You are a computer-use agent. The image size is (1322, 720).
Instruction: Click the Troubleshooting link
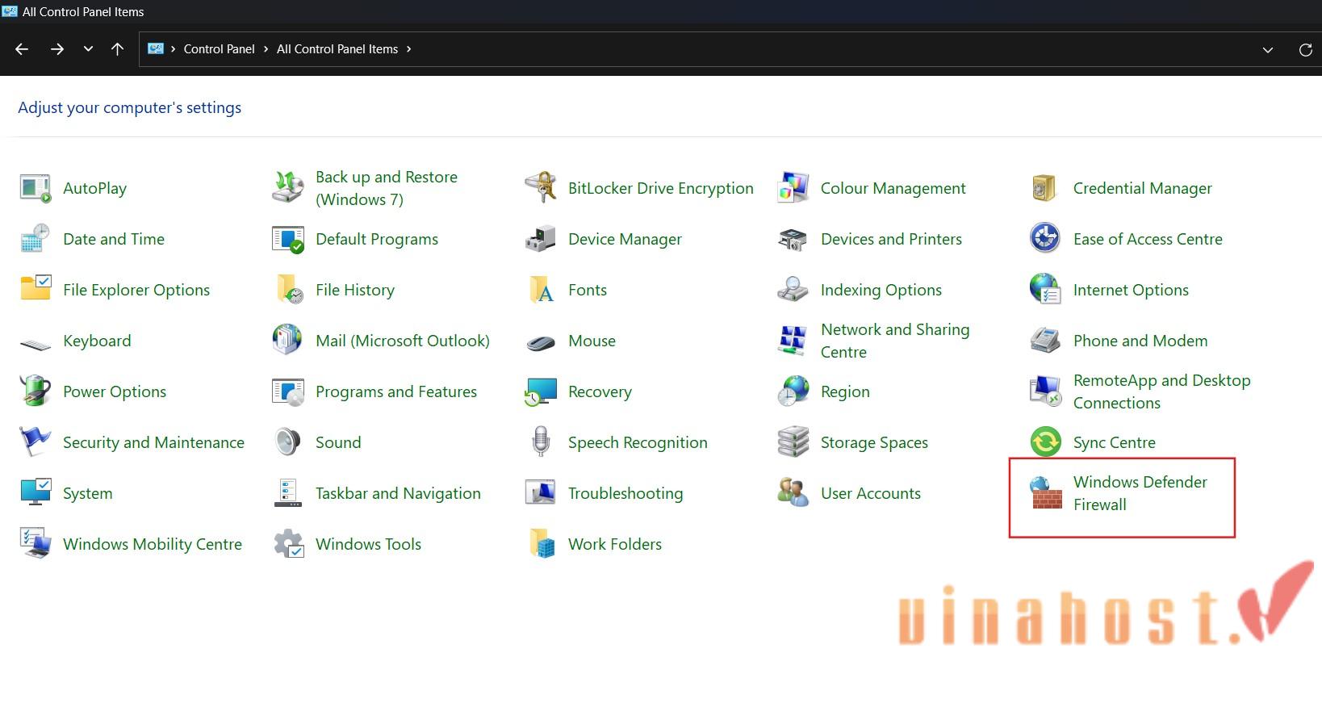coord(625,493)
